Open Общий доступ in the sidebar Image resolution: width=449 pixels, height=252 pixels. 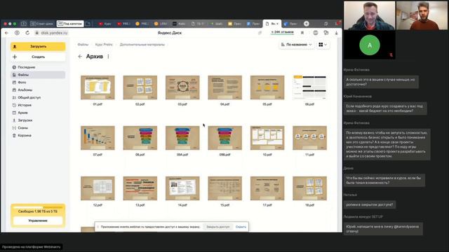coord(29,97)
